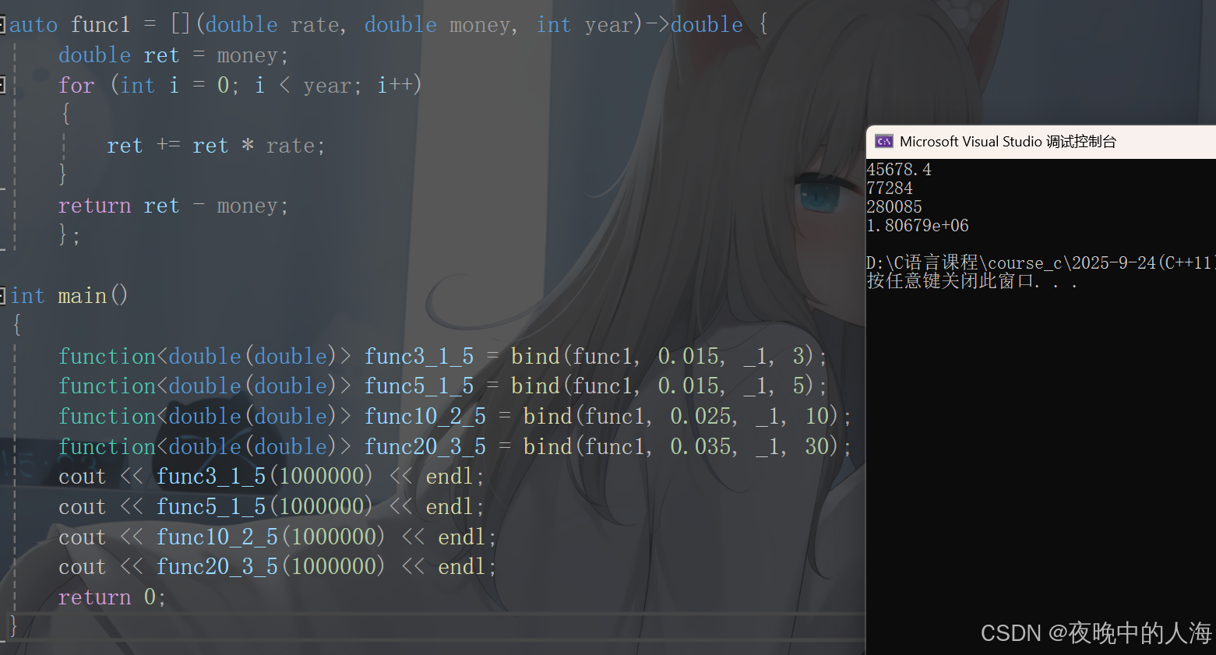Click the output line 77284
Viewport: 1216px width, 655px height.
[x=890, y=188]
